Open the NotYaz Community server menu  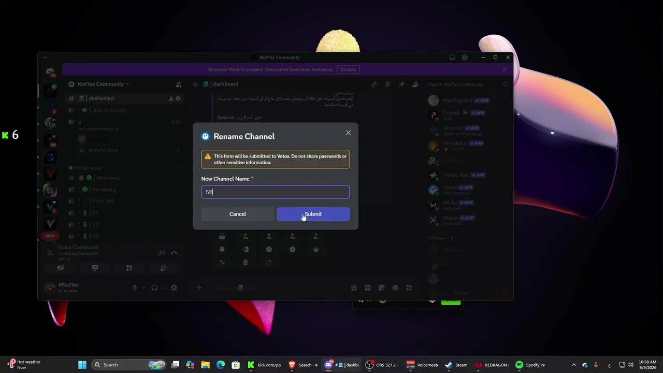(103, 84)
